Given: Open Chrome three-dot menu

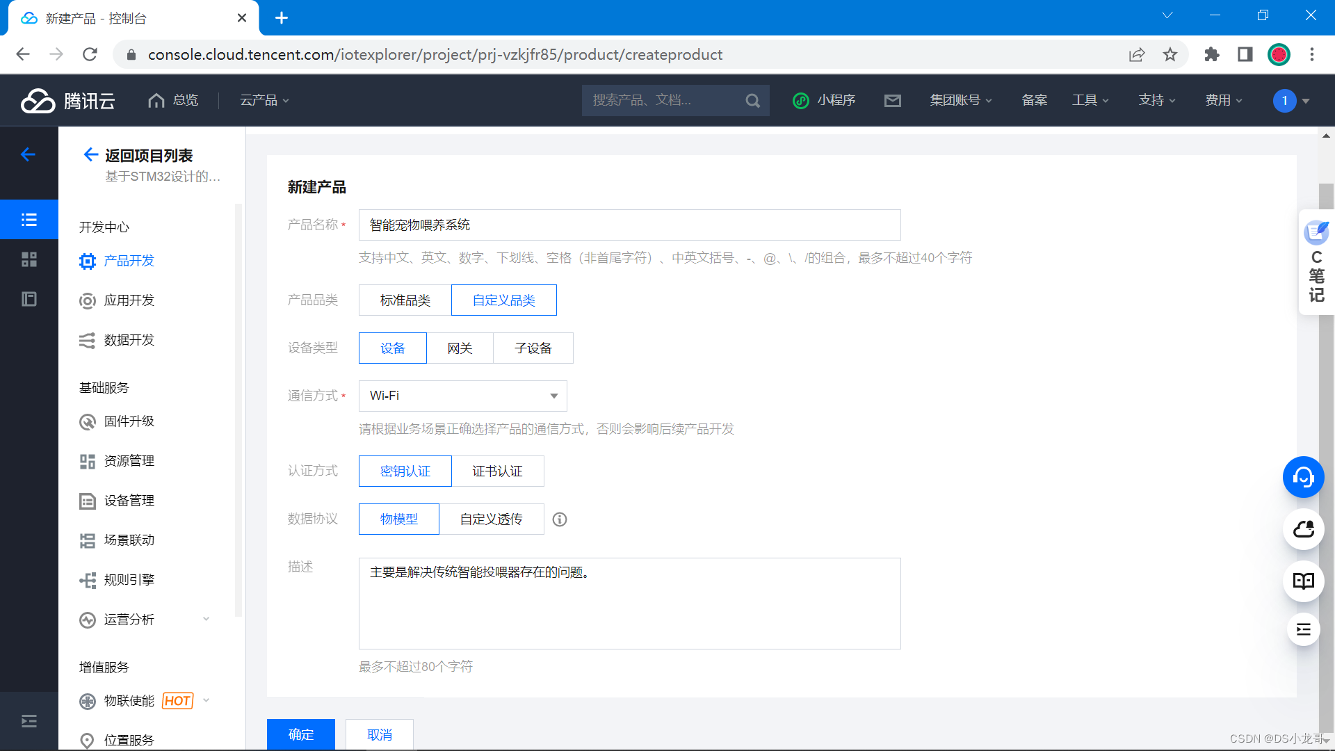Looking at the screenshot, I should pyautogui.click(x=1312, y=54).
